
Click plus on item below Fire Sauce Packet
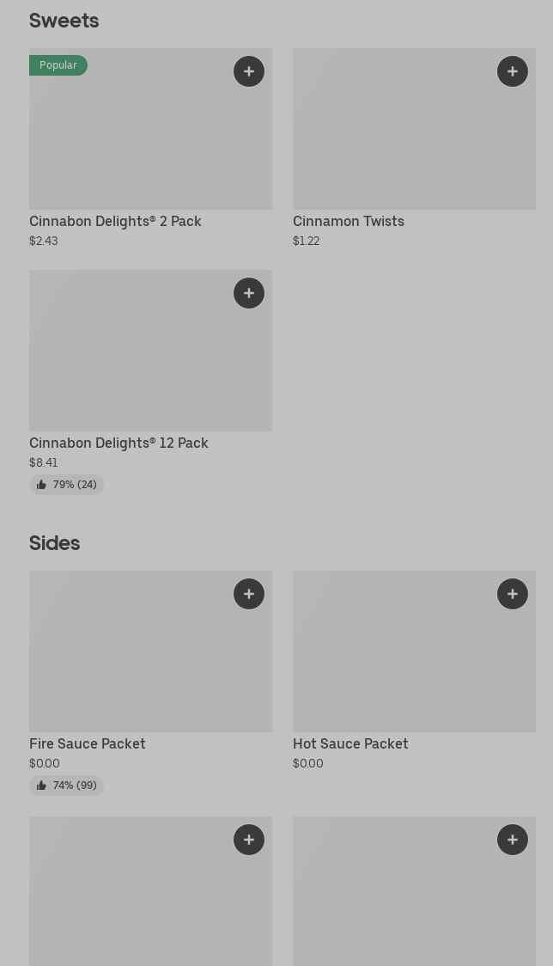pyautogui.click(x=249, y=840)
